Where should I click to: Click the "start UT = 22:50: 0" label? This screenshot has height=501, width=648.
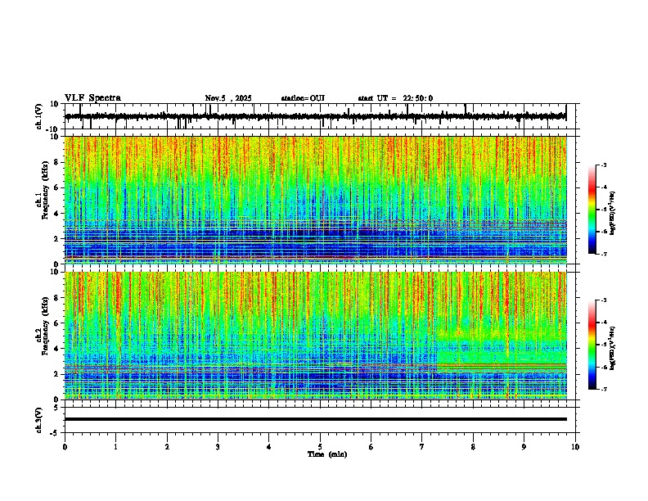395,98
